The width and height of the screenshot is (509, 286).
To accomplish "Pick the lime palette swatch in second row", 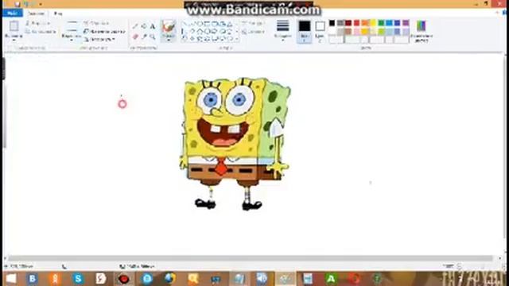I will [x=381, y=32].
